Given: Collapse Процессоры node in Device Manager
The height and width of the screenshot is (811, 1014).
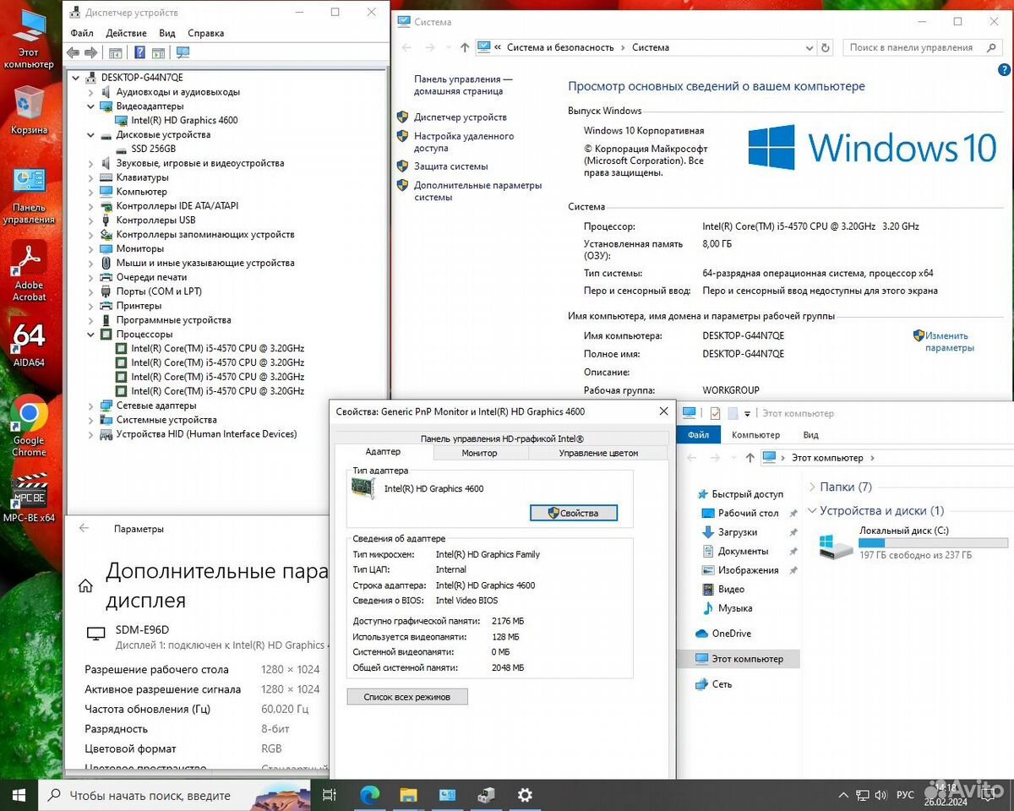Looking at the screenshot, I should [x=91, y=335].
